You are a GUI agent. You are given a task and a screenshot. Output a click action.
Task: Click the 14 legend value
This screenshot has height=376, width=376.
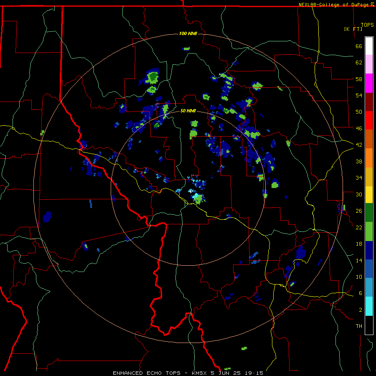pyautogui.click(x=359, y=260)
